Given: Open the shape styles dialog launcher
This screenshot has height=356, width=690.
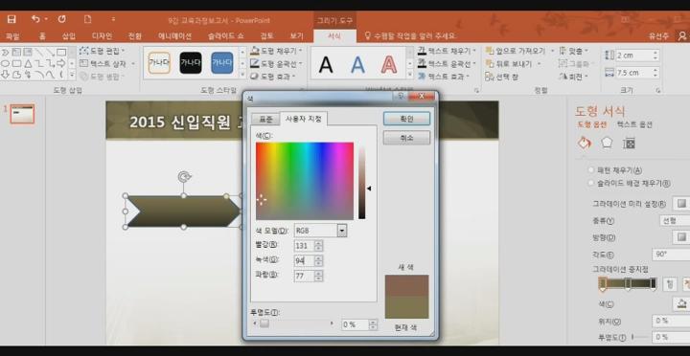Looking at the screenshot, I should coord(302,90).
